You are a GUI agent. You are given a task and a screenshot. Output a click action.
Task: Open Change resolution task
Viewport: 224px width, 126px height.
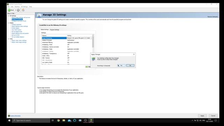(x=16, y=24)
